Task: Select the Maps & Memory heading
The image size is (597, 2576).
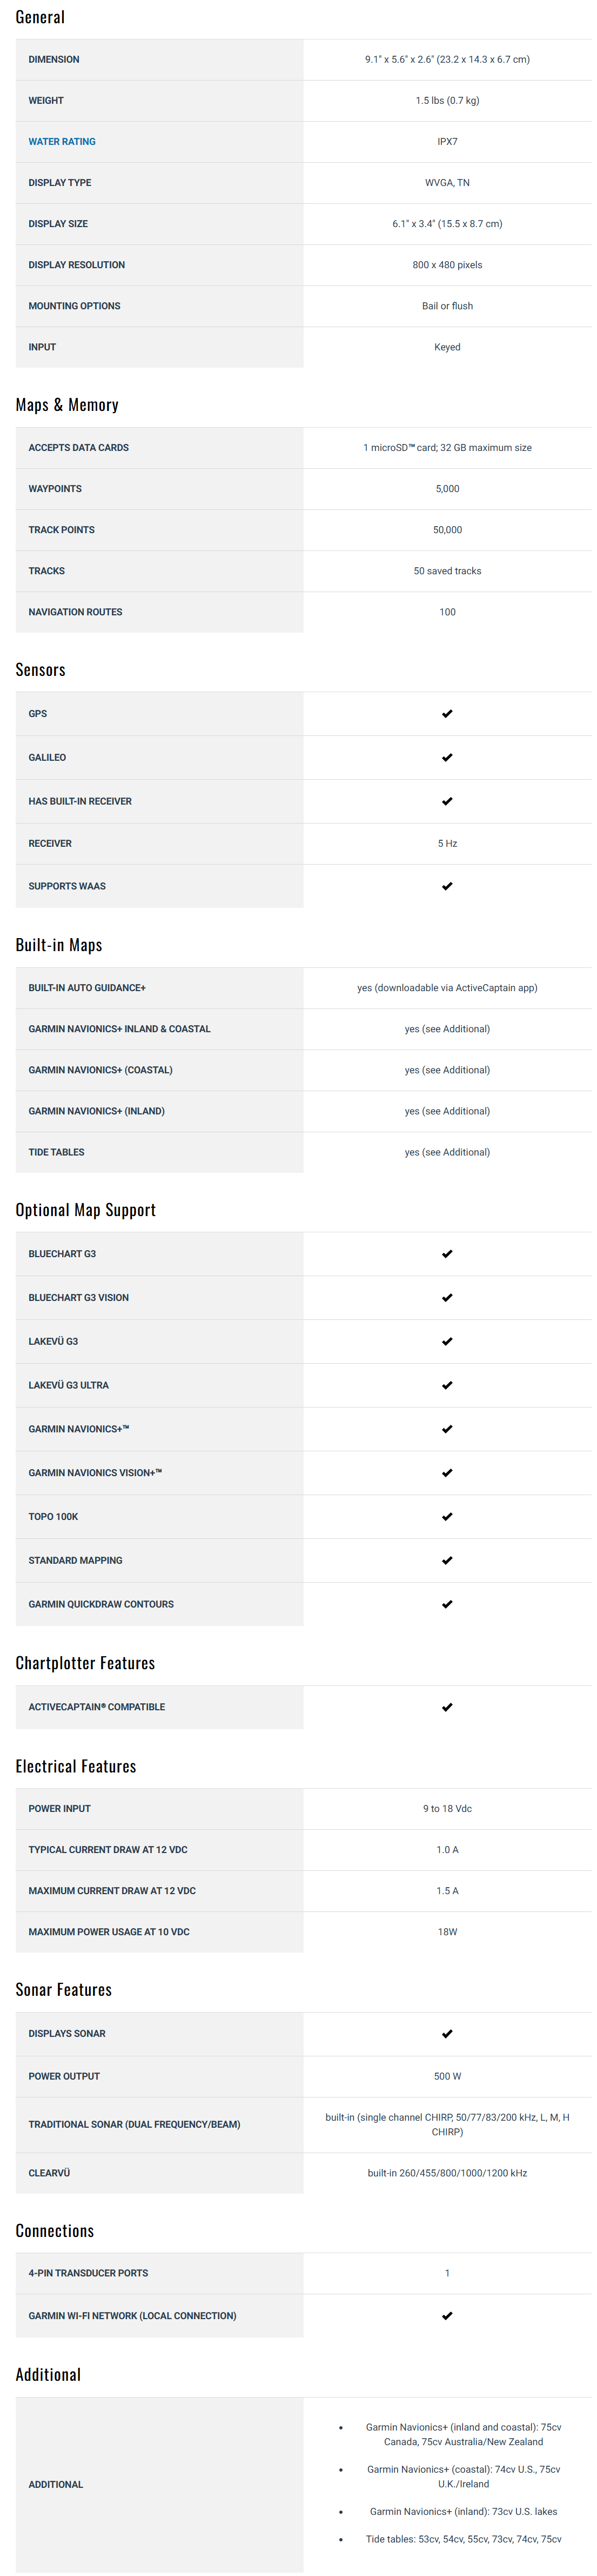Action: click(x=67, y=405)
